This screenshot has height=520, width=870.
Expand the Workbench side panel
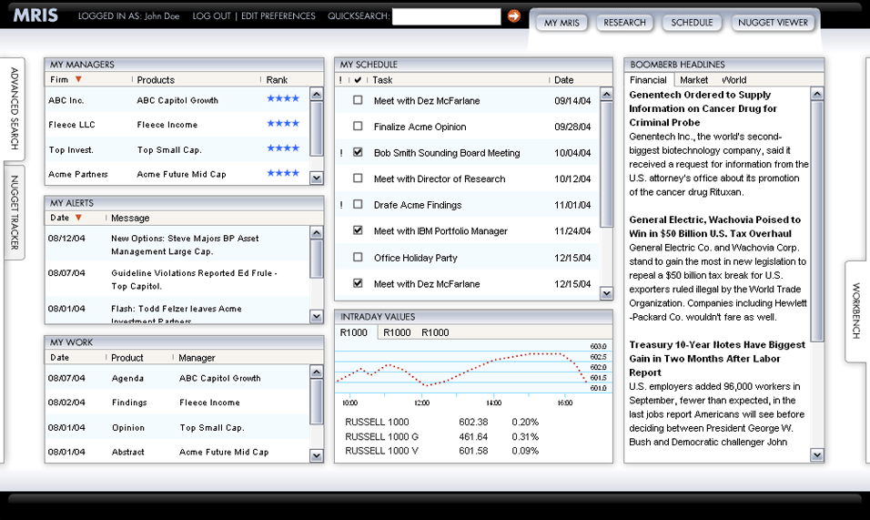click(x=856, y=311)
